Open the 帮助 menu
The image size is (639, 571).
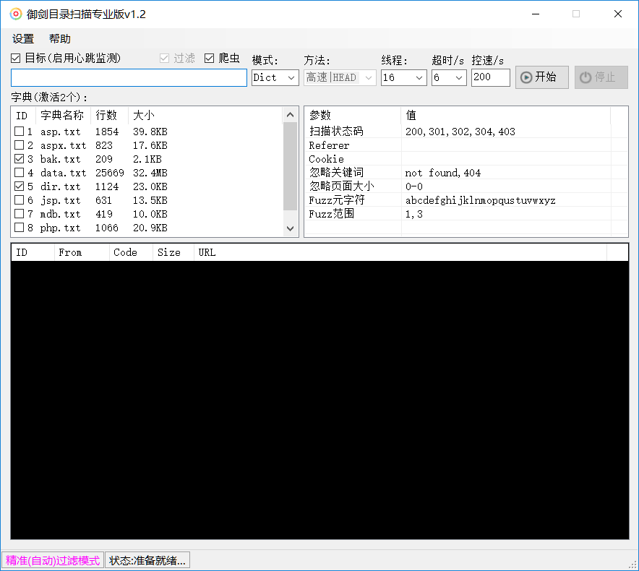pos(60,39)
